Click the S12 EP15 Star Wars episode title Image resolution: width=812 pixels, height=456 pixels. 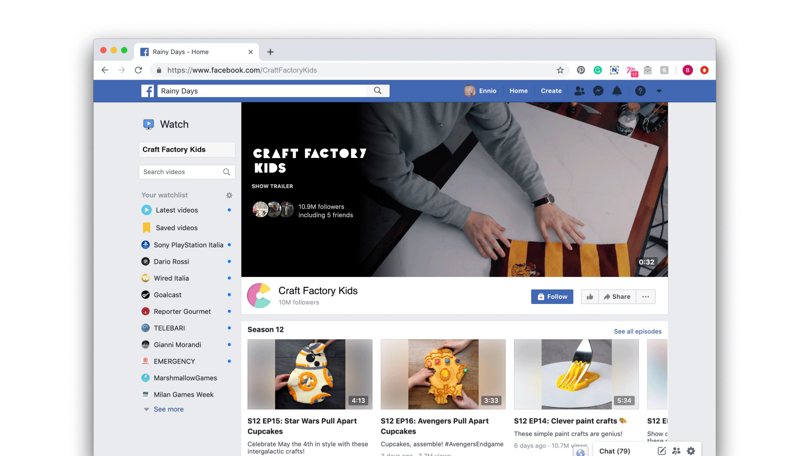[x=302, y=426]
